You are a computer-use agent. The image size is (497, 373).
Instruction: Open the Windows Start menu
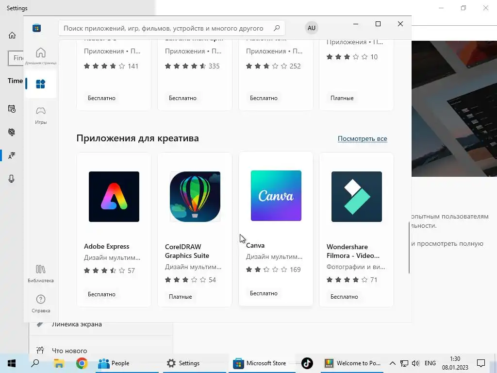12,363
